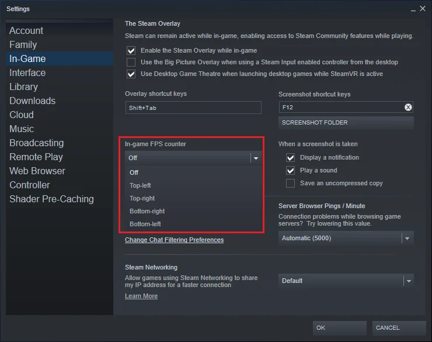
Task: Uncheck Display a notification
Action: click(x=290, y=157)
